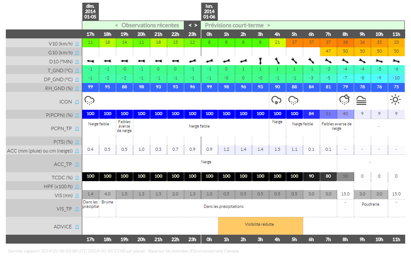Click the precipitation probability 40 at 8h
The width and height of the screenshot is (411, 257).
[x=345, y=114]
